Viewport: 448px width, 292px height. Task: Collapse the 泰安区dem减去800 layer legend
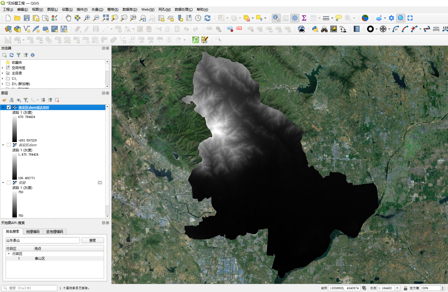point(3,107)
